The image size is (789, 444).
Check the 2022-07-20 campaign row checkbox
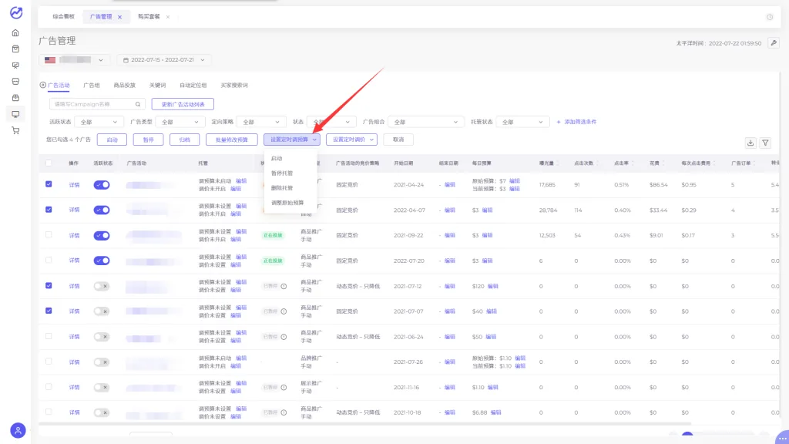pos(49,261)
